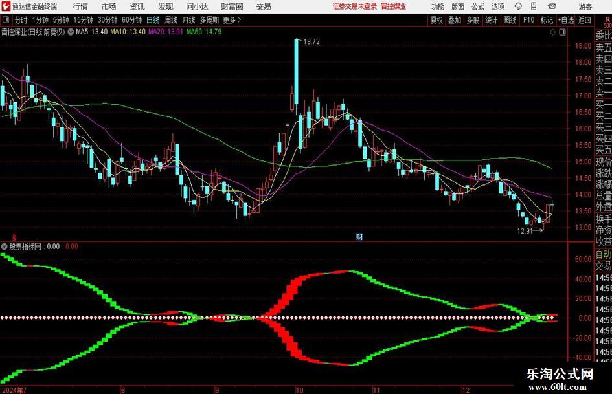The image size is (612, 394).
Task: Switch to the 1分钟 period
Action: [x=40, y=20]
